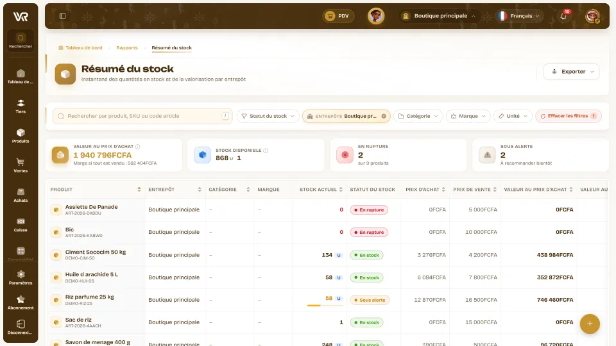The image size is (616, 346).
Task: Click info icon beside Valeur au prix d'achat
Action: tap(138, 147)
